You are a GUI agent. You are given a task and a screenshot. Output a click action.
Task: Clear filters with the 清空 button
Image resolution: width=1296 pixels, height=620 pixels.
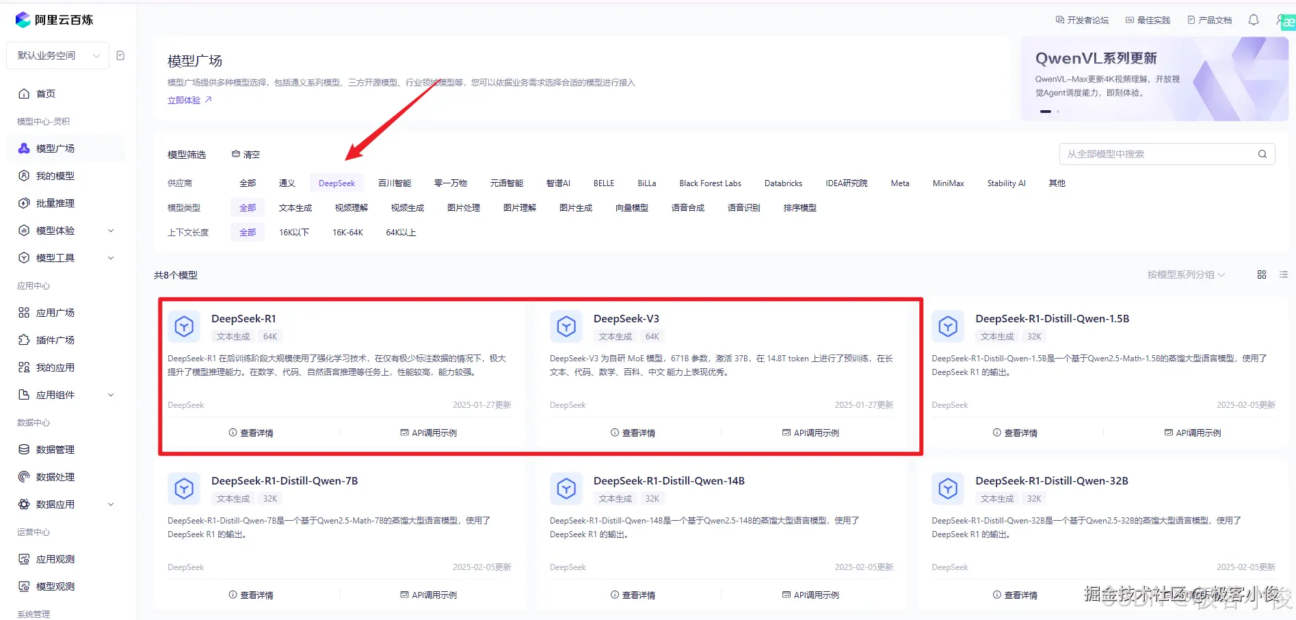[246, 155]
